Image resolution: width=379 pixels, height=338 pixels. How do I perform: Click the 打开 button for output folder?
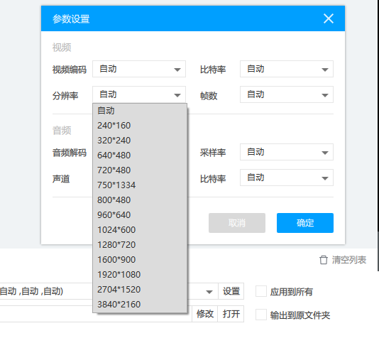tap(231, 314)
